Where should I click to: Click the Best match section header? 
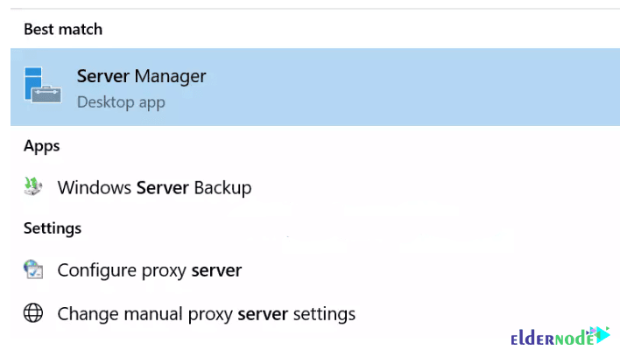coord(63,29)
